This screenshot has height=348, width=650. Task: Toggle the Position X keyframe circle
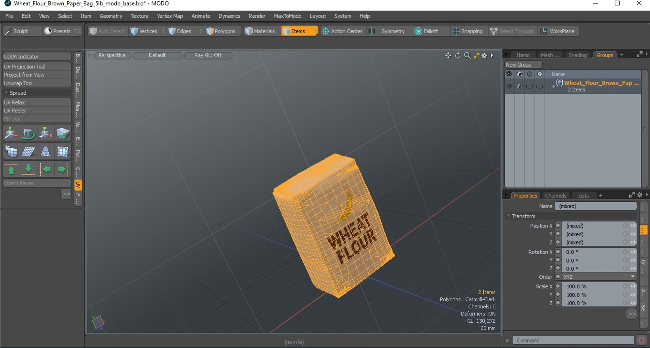pyautogui.click(x=558, y=225)
